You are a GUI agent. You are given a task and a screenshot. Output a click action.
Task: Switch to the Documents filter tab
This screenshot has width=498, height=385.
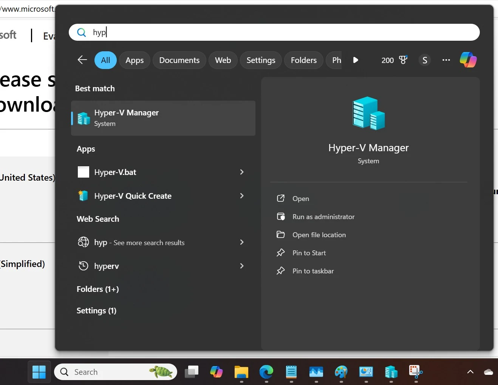click(x=179, y=60)
